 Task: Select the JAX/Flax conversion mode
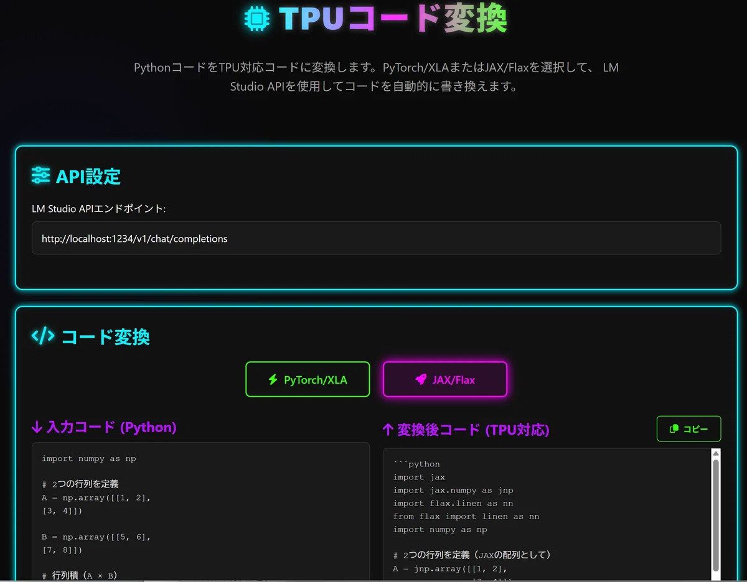click(445, 379)
